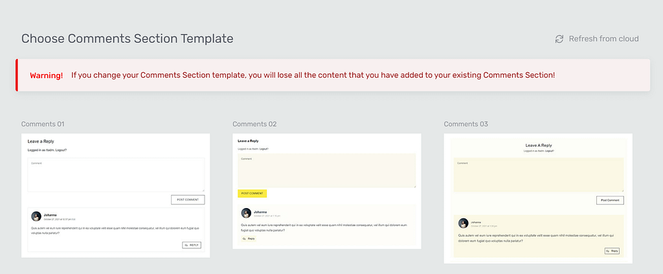Click the Refresh from cloud sync icon
Image resolution: width=663 pixels, height=274 pixels.
coord(559,39)
